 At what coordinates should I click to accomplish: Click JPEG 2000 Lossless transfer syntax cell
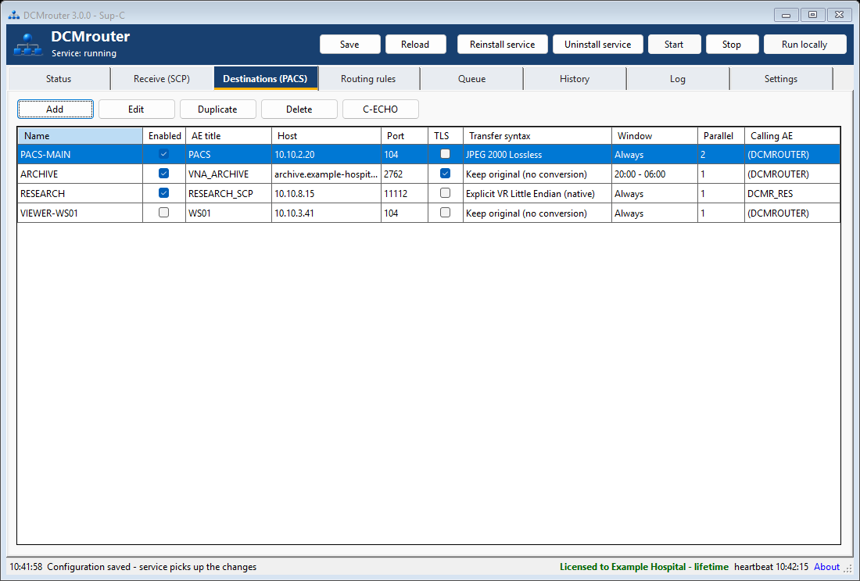point(538,155)
